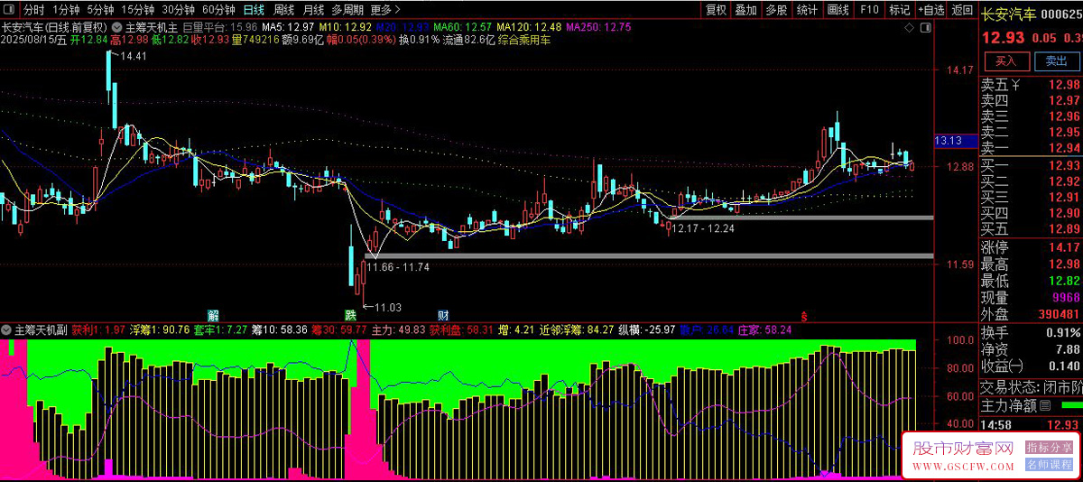Switch to the 分时 intraday tab
Image resolution: width=1083 pixels, height=482 pixels.
tap(34, 10)
